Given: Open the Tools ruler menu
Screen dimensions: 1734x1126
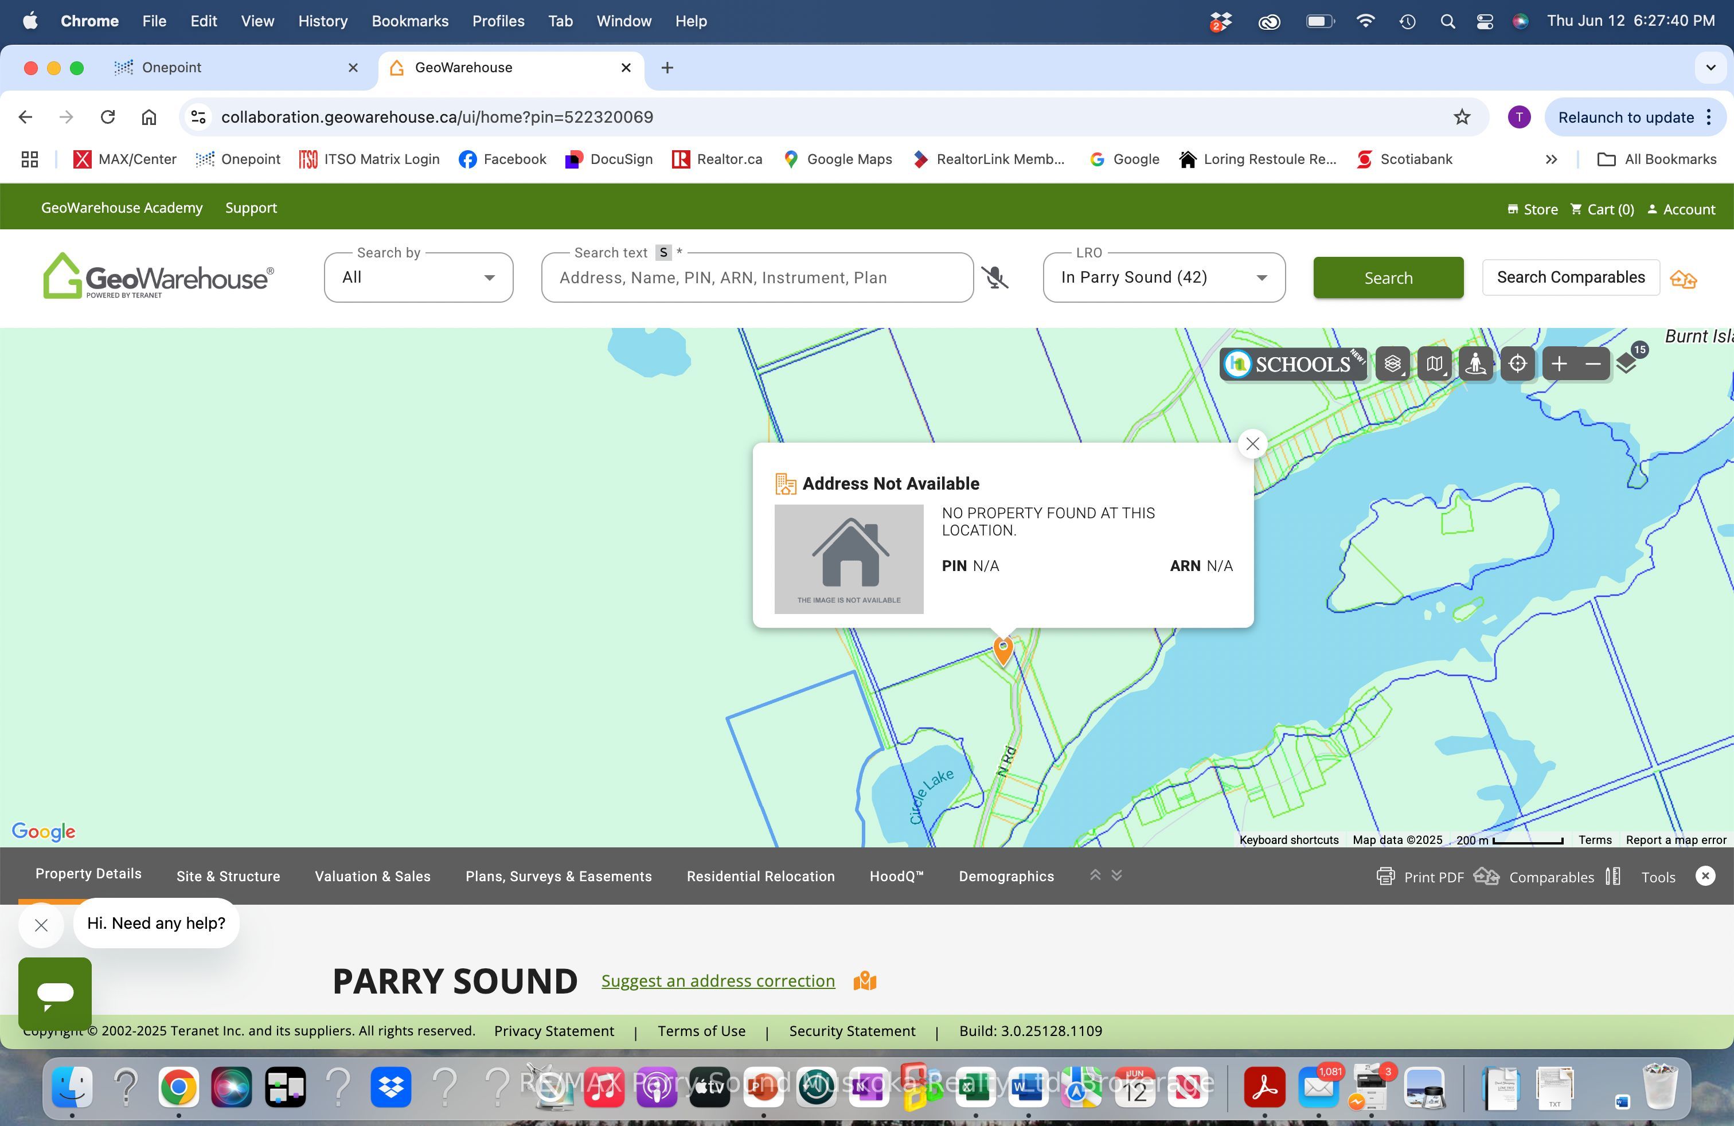Looking at the screenshot, I should coord(1641,876).
